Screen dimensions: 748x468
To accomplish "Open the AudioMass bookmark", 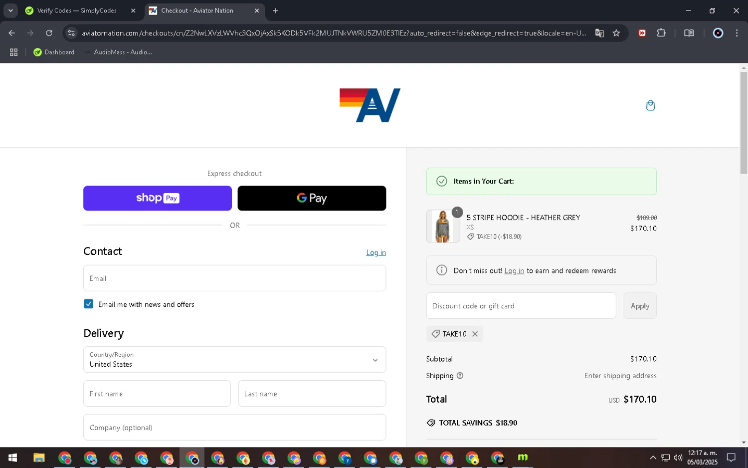I will pos(118,52).
